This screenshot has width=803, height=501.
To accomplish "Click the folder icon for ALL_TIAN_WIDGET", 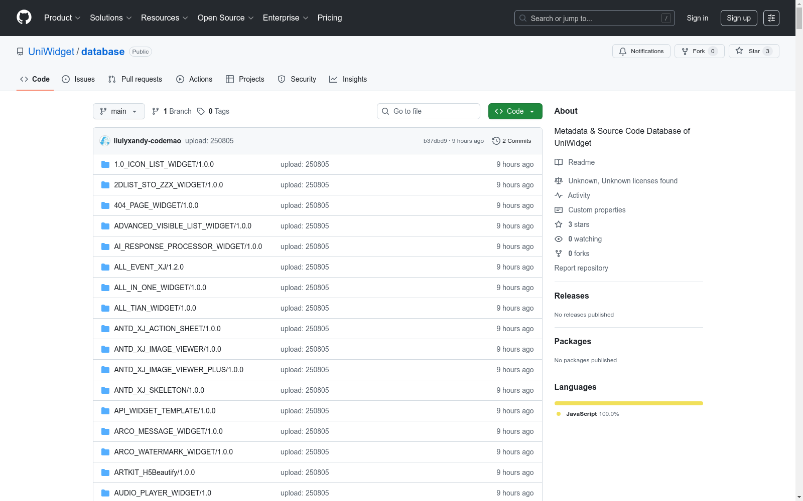I will pos(105,308).
